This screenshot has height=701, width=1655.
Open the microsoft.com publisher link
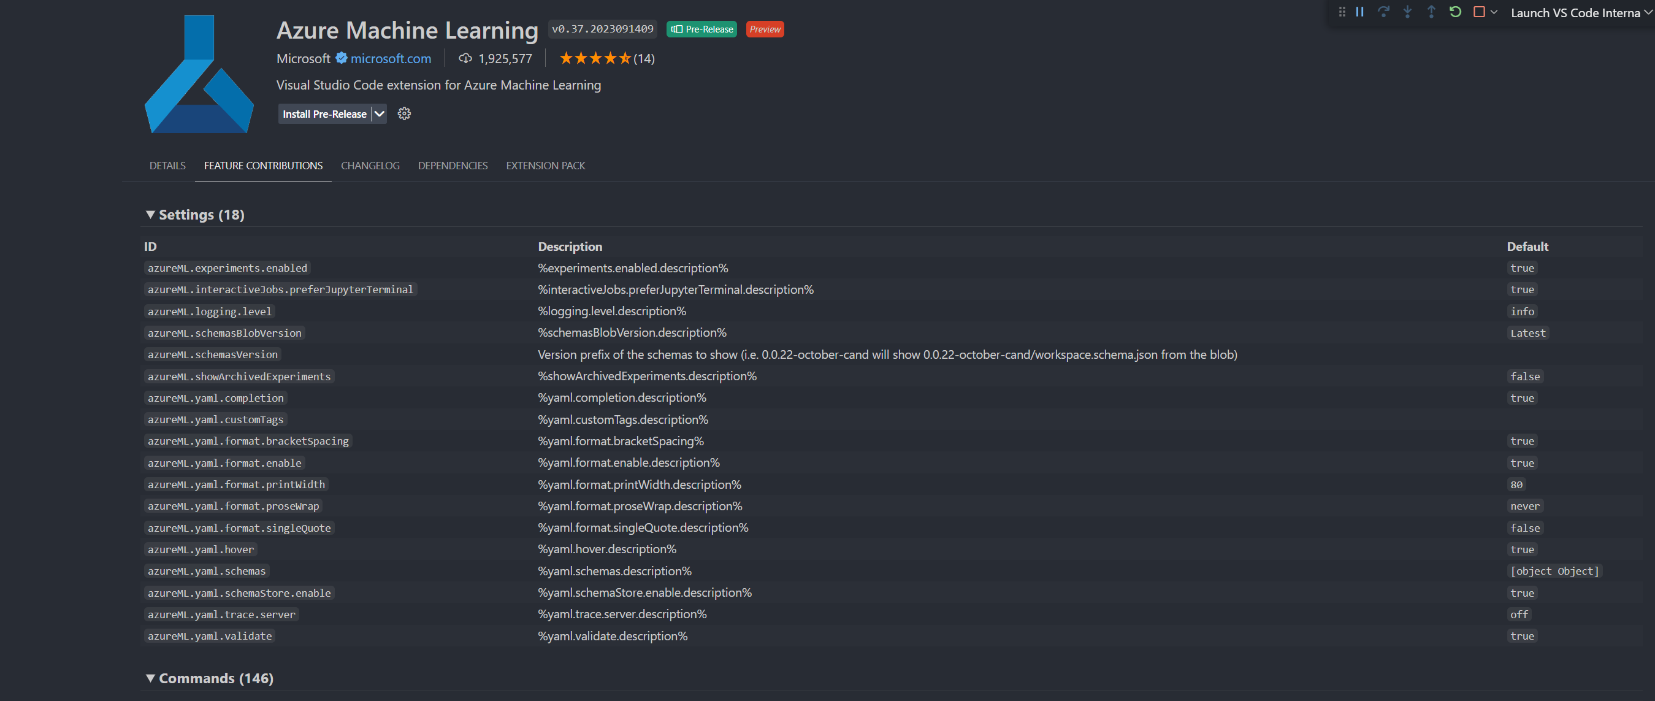click(x=391, y=58)
